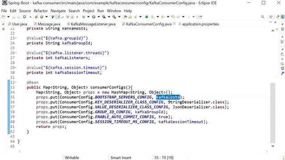The height and width of the screenshot is (160, 285).
Task: Click the Coverage run icon
Action: tap(104, 17)
